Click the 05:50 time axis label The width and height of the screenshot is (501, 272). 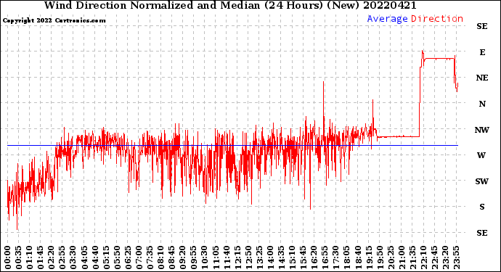(117, 257)
